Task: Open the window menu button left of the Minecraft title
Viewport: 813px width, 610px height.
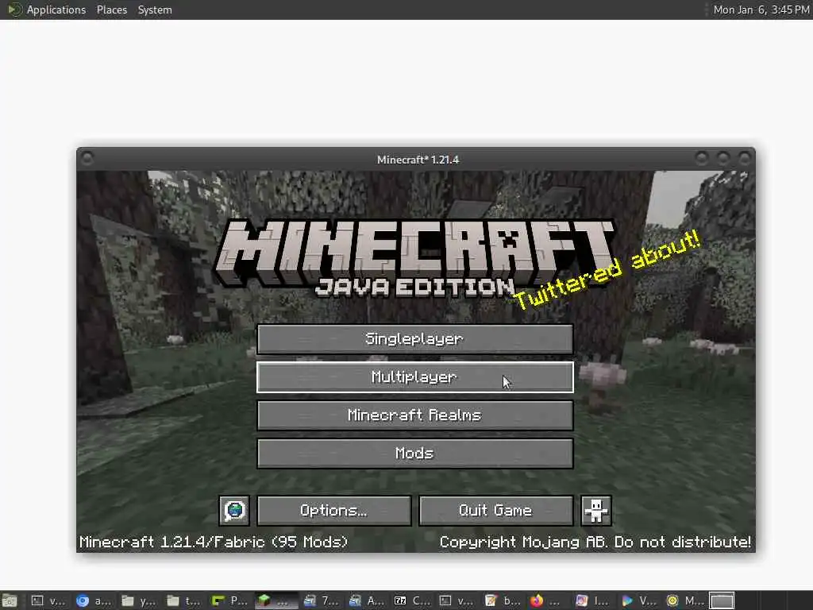Action: point(87,158)
